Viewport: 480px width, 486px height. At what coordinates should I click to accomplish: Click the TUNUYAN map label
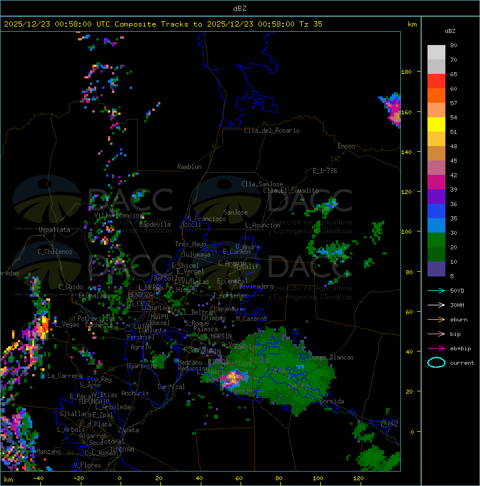(x=122, y=450)
